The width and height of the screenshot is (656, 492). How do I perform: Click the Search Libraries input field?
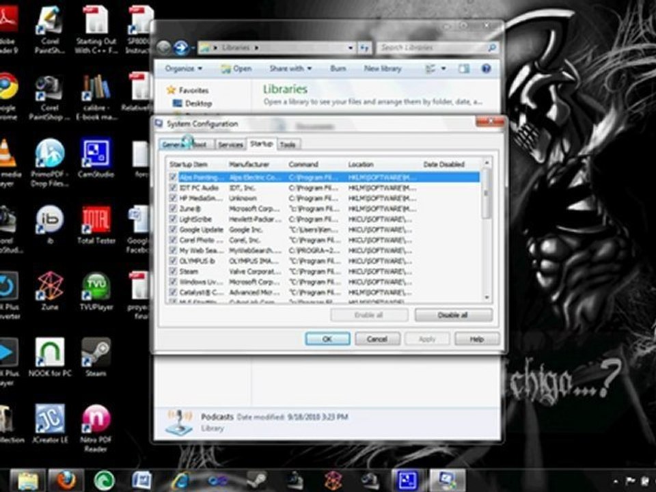(x=438, y=48)
